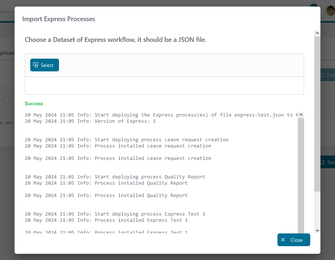
Task: Click the dialog scrollbar up arrow
Action: pyautogui.click(x=317, y=33)
